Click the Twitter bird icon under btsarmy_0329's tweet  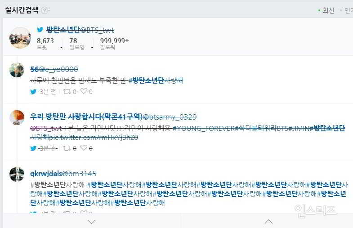click(33, 148)
